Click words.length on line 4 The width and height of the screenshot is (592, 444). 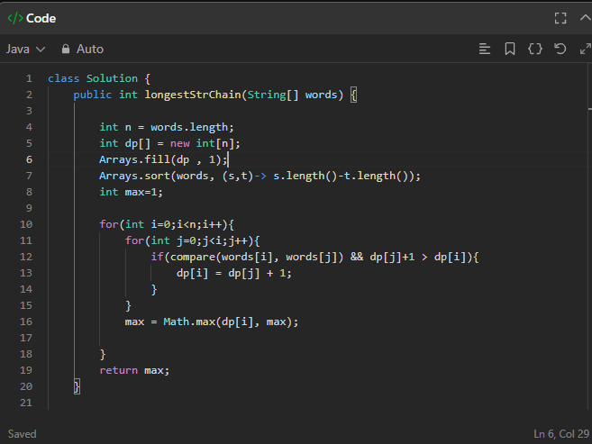(x=189, y=127)
